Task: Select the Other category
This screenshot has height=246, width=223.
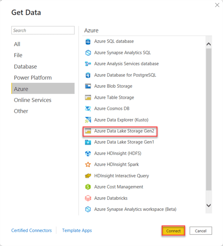Action: pyautogui.click(x=43, y=111)
